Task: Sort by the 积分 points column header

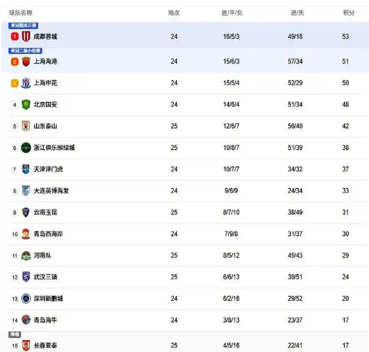Action: point(349,13)
